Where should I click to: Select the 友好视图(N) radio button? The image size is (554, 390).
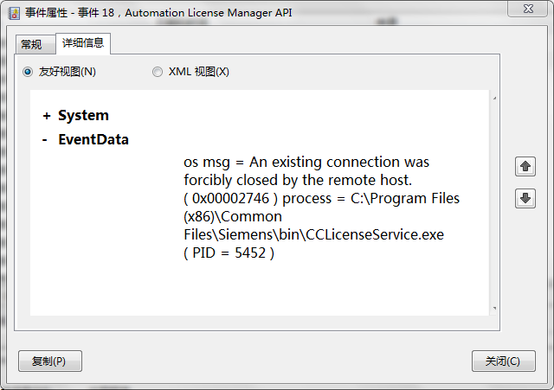(28, 72)
